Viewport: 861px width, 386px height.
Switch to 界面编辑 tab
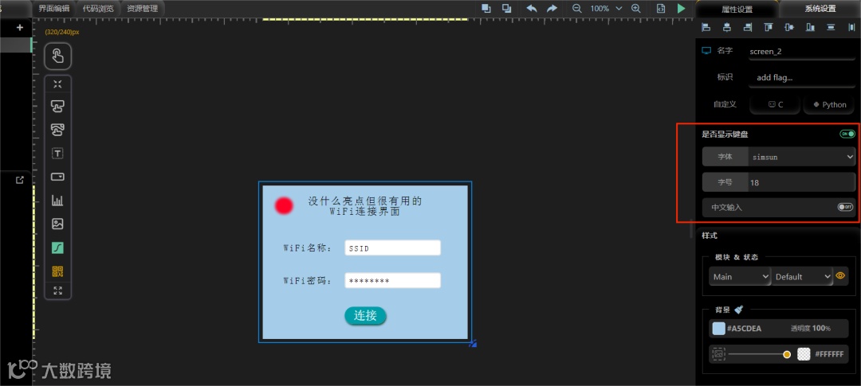tap(54, 8)
